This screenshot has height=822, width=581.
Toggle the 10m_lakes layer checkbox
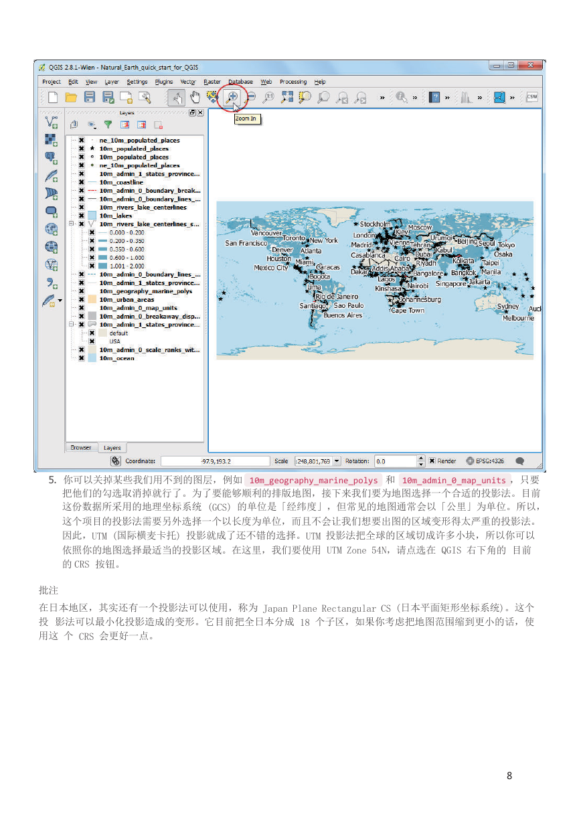click(82, 216)
